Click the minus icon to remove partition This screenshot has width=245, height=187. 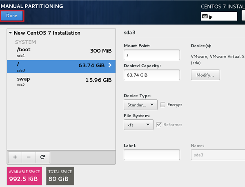[x=28, y=157]
